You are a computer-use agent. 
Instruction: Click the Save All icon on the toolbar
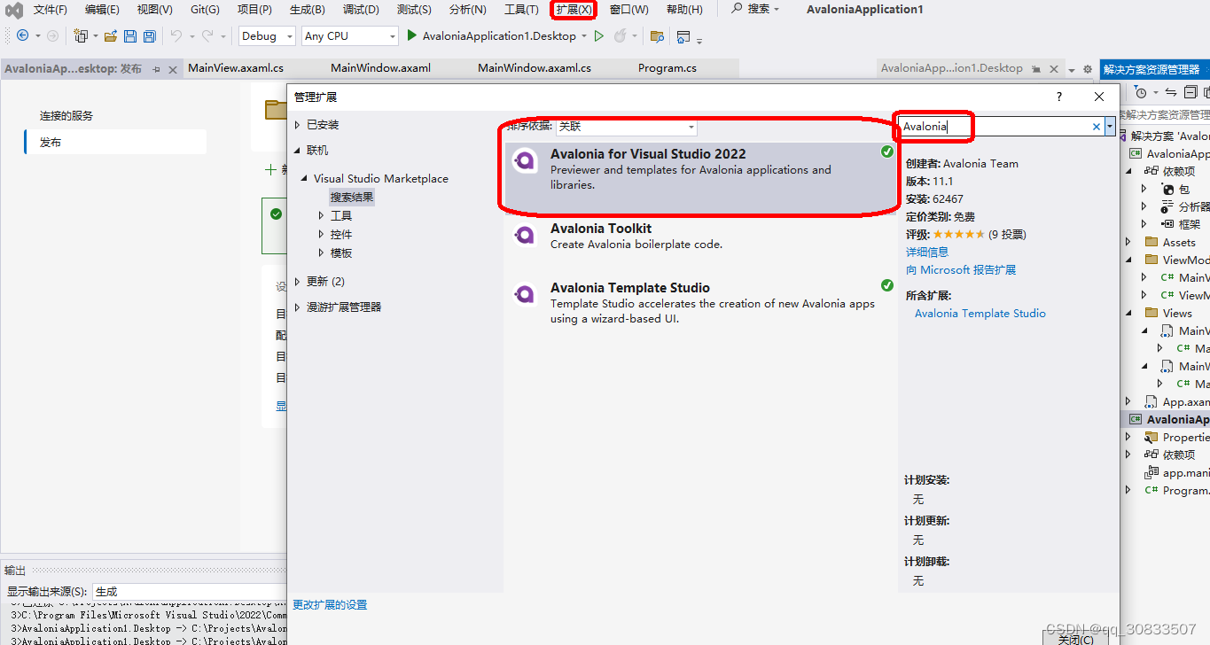coord(149,36)
